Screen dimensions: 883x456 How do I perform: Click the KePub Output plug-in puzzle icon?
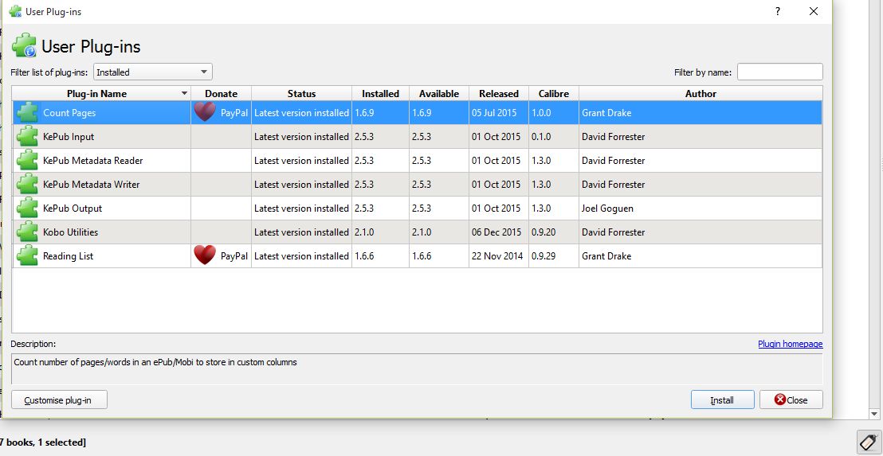27,208
